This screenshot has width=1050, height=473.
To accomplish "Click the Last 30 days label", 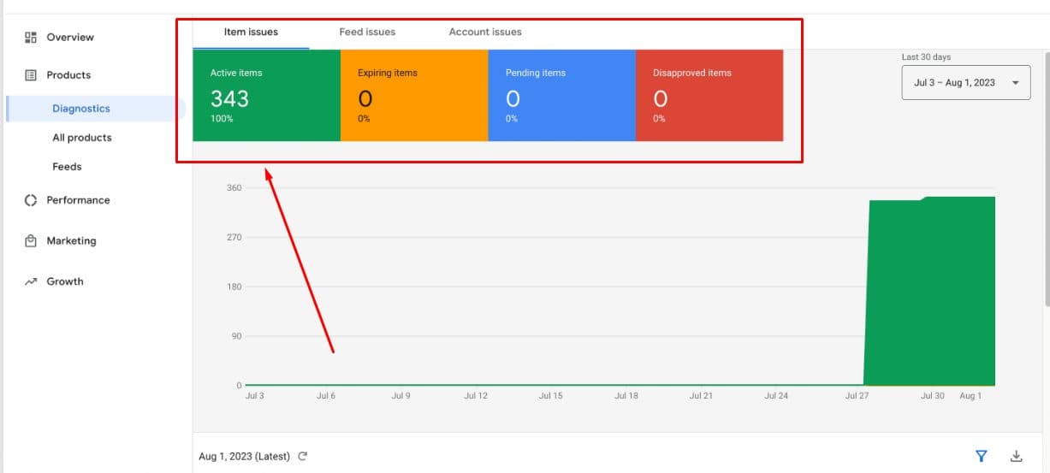I will (x=926, y=57).
